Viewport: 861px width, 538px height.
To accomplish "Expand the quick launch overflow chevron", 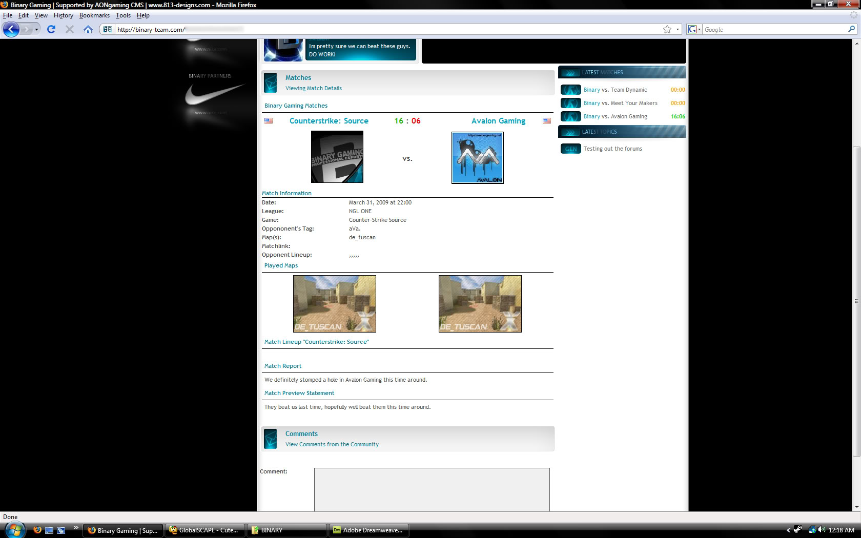I will click(76, 528).
